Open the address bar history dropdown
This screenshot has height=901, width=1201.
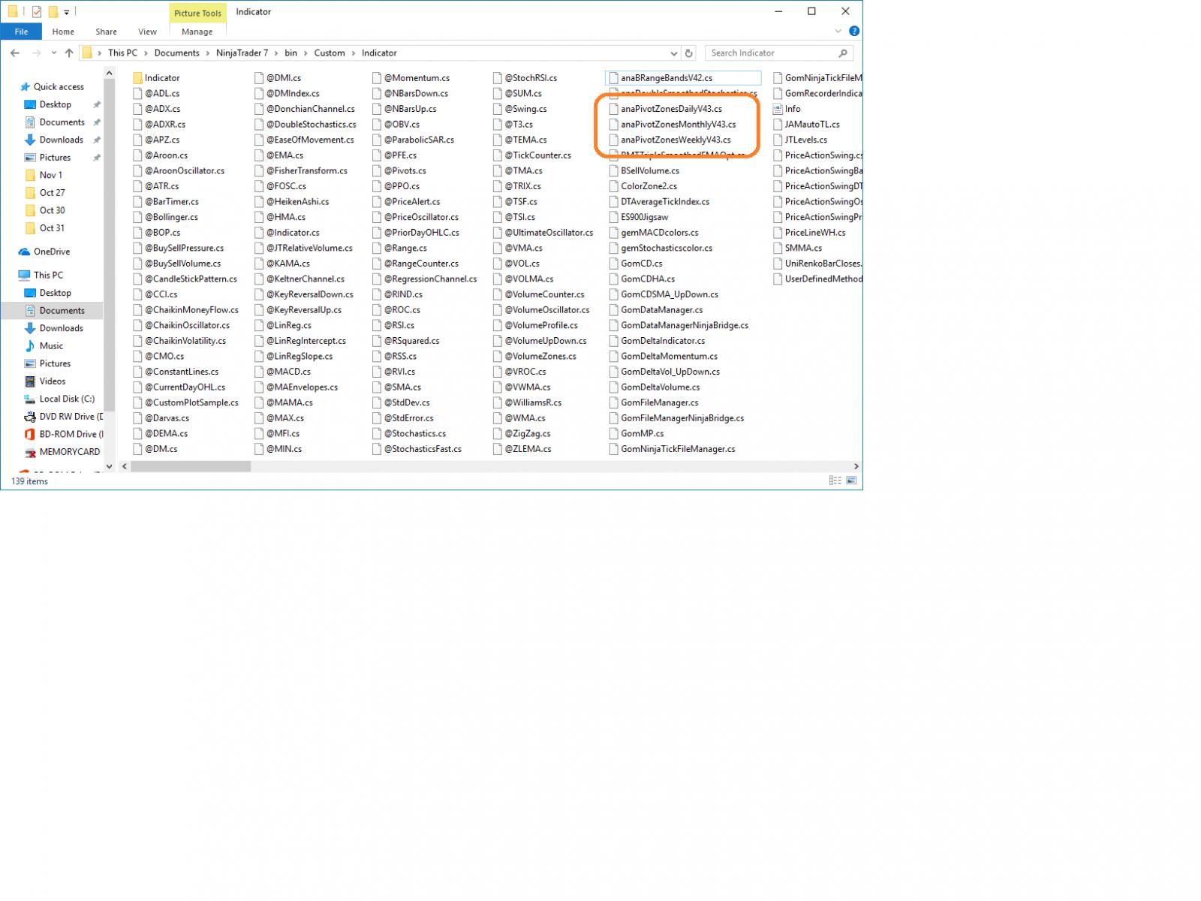tap(673, 53)
